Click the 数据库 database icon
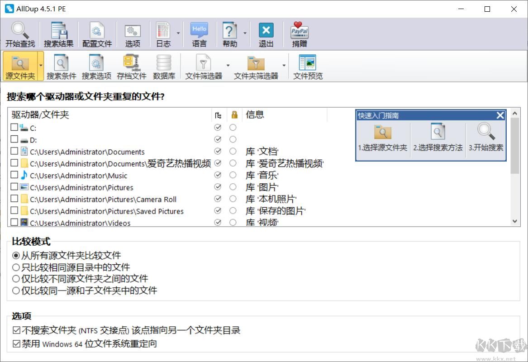Screen dimensions: 528x362 point(163,63)
